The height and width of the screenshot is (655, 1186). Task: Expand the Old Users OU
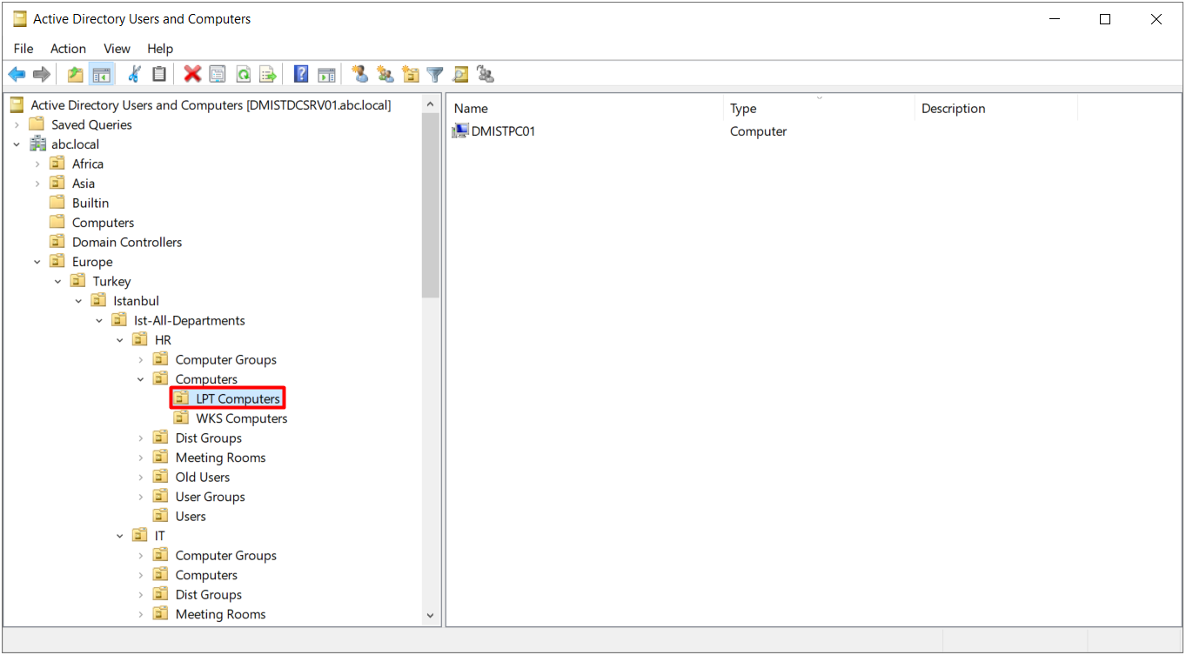click(140, 478)
